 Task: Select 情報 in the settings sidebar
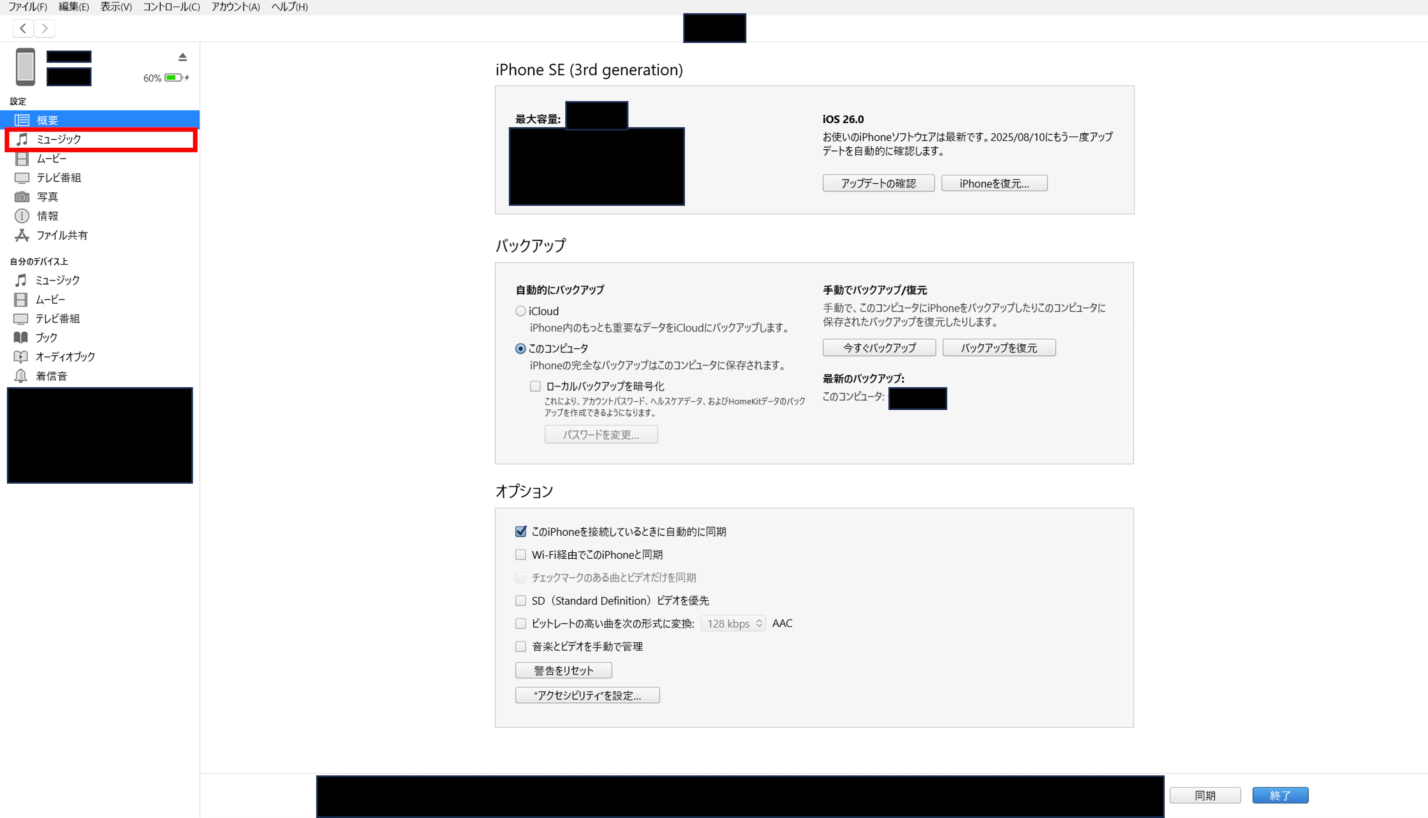[x=100, y=216]
